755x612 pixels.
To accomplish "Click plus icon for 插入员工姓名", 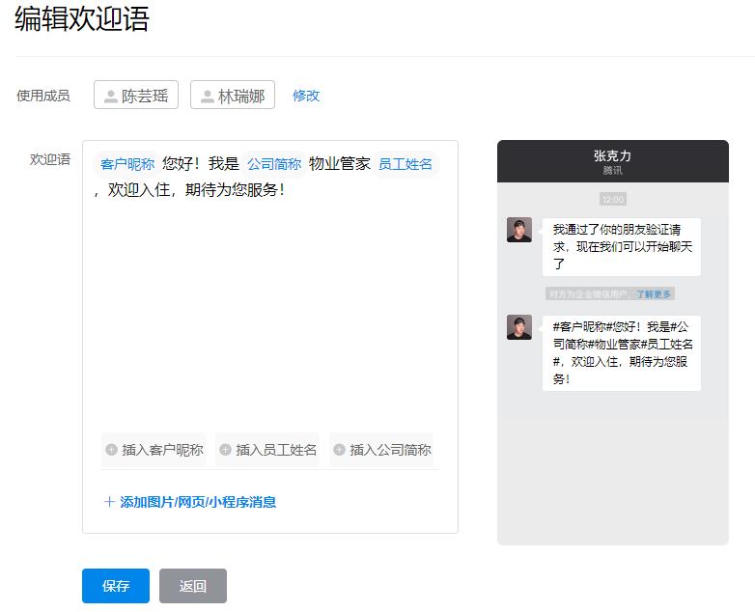I will tap(226, 450).
